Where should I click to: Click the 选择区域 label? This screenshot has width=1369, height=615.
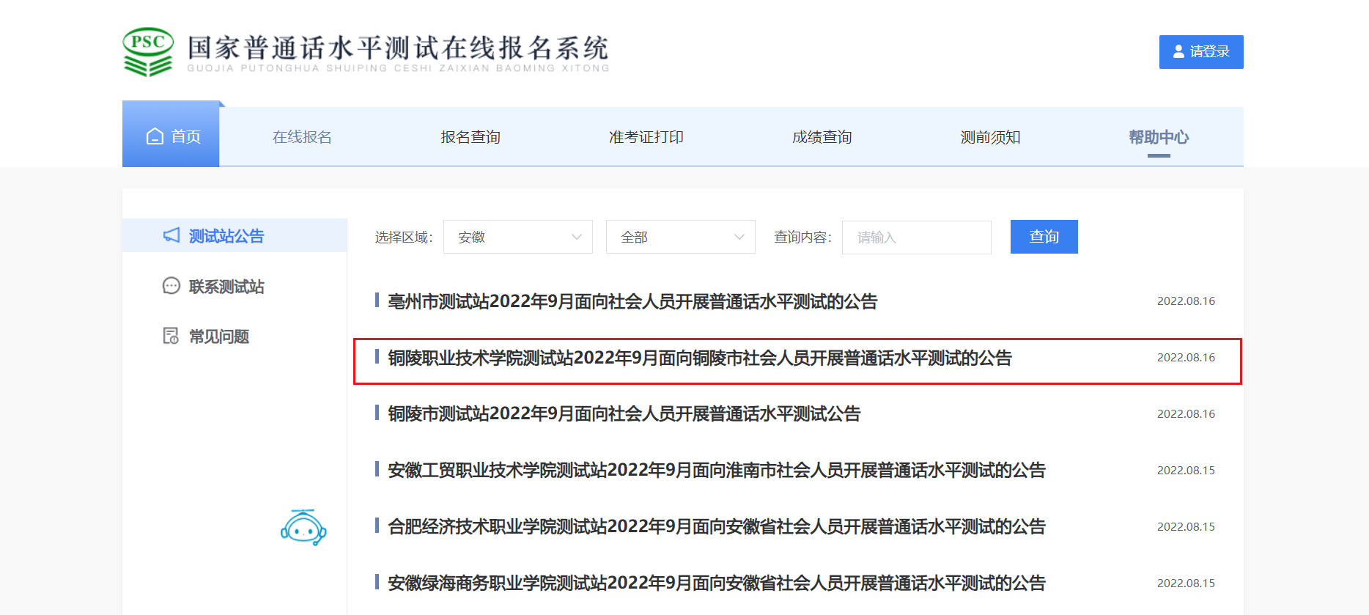(404, 237)
